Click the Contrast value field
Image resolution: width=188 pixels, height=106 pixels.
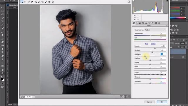[x=163, y=50]
